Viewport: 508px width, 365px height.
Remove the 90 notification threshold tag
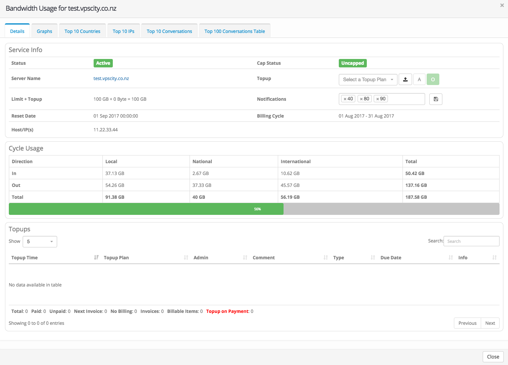[378, 99]
